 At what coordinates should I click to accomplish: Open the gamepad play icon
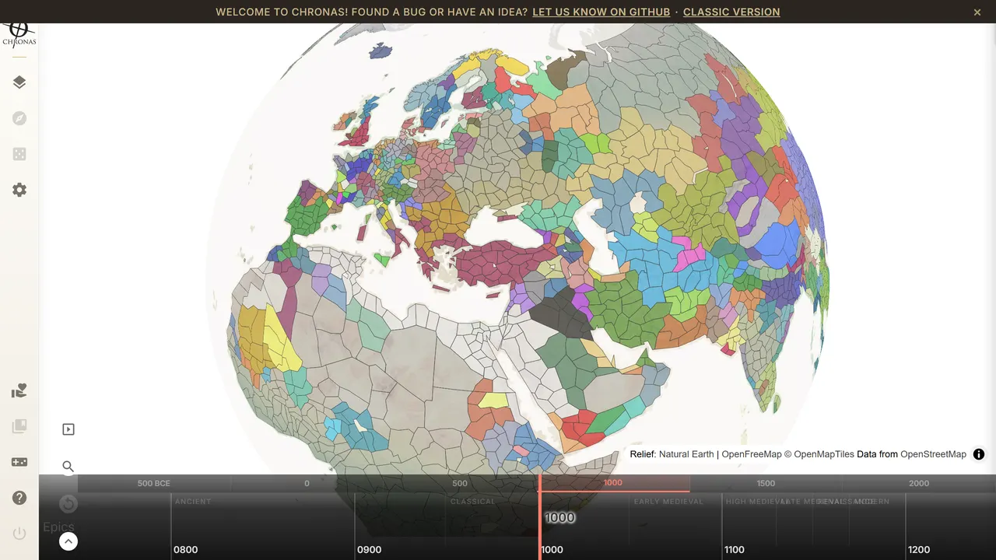click(x=19, y=462)
